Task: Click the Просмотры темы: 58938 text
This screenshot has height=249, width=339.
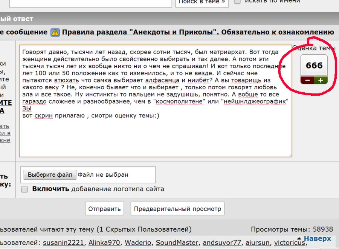Action: [x=292, y=229]
